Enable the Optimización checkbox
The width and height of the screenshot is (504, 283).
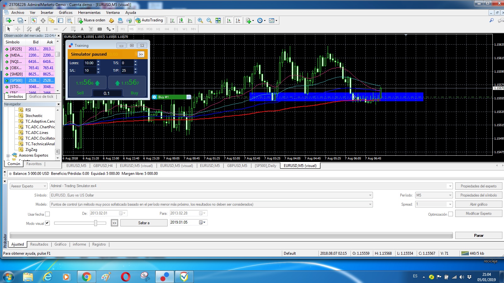pos(450,214)
